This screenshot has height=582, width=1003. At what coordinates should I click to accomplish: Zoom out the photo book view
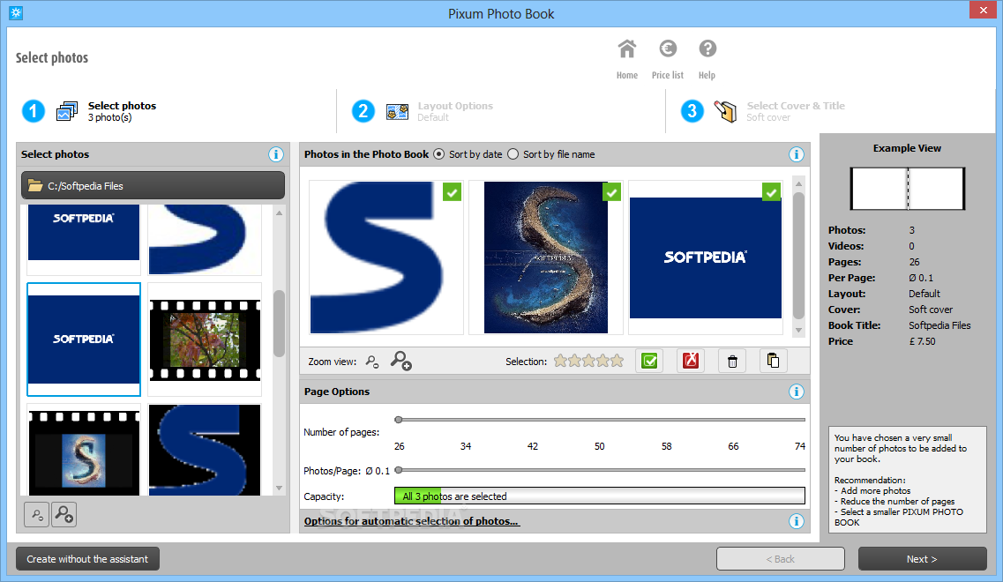pos(372,362)
